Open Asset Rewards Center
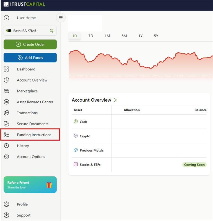Screen dimensions: 213x221 (x=35, y=102)
